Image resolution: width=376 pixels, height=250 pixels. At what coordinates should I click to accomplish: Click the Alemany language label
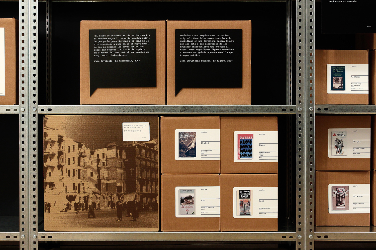coord(355,77)
